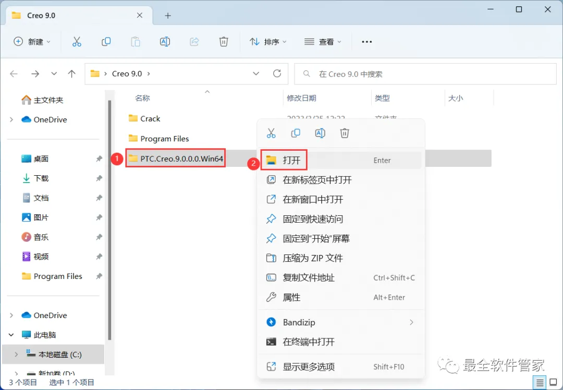The image size is (563, 390).
Task: Expand the first OneDrive tree node
Action: click(11, 119)
